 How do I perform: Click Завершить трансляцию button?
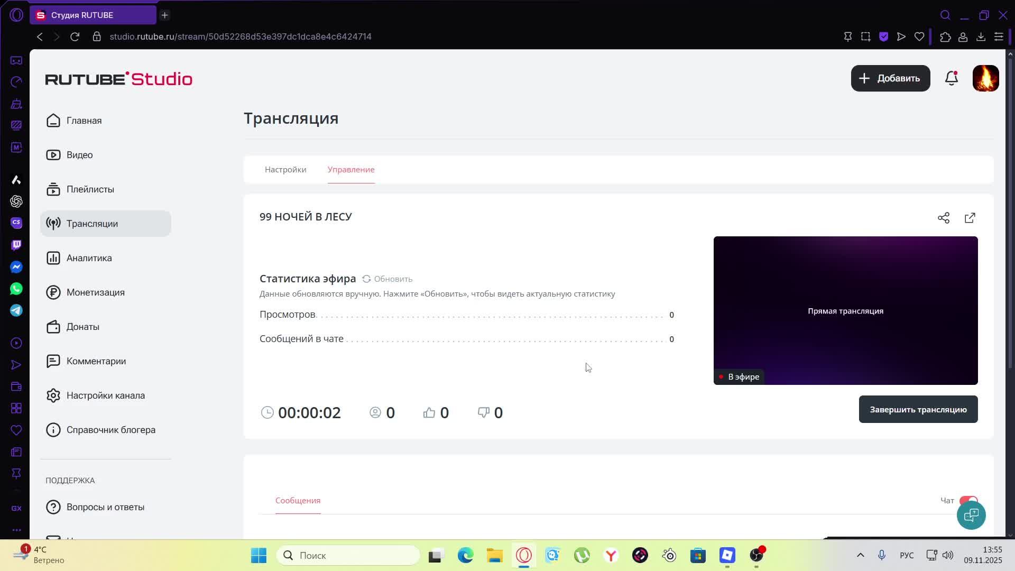tap(918, 409)
